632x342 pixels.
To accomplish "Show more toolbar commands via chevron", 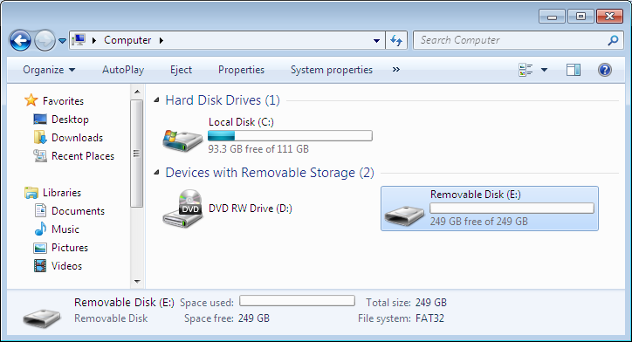I will (396, 70).
